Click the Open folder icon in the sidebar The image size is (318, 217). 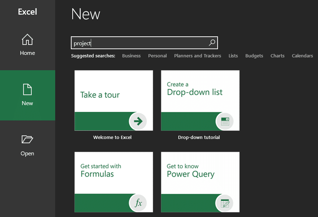pyautogui.click(x=27, y=139)
